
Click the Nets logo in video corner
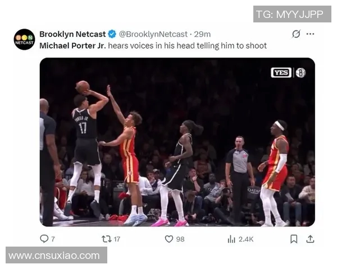coord(300,72)
